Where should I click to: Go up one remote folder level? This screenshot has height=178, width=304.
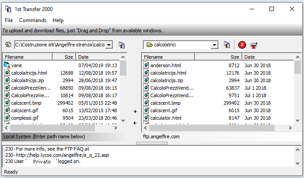(x=227, y=45)
